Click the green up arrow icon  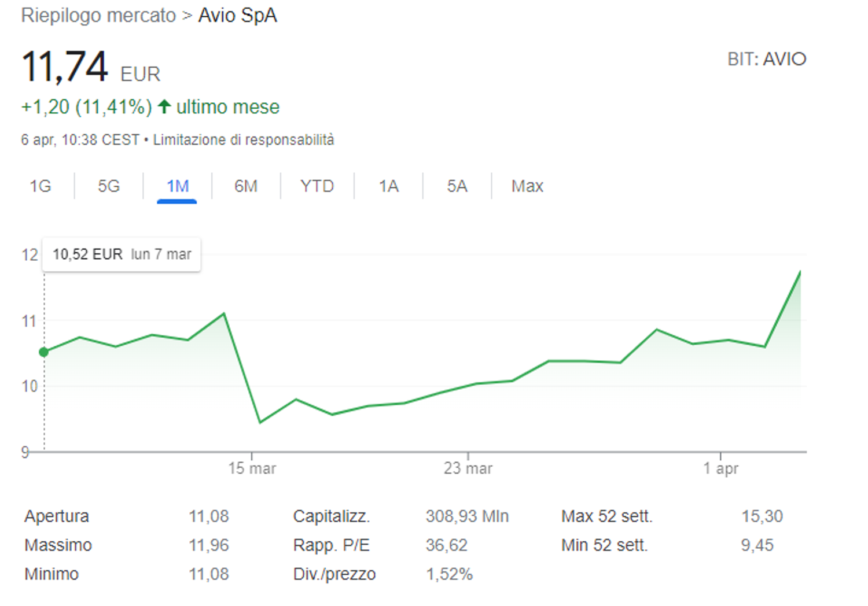pos(164,106)
